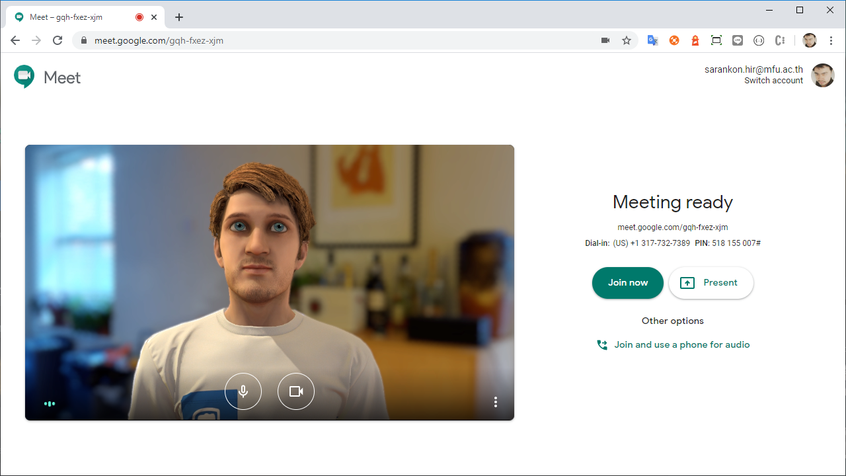The width and height of the screenshot is (846, 476).
Task: Open the Chrome profile avatar in the toolbar
Action: (810, 40)
